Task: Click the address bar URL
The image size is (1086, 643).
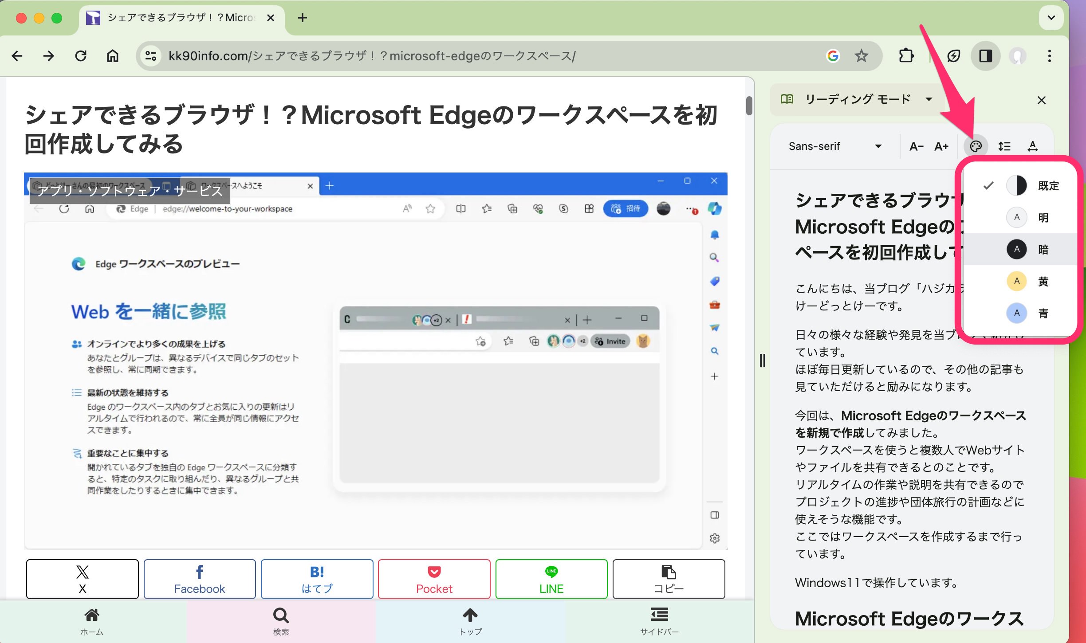Action: (x=372, y=56)
